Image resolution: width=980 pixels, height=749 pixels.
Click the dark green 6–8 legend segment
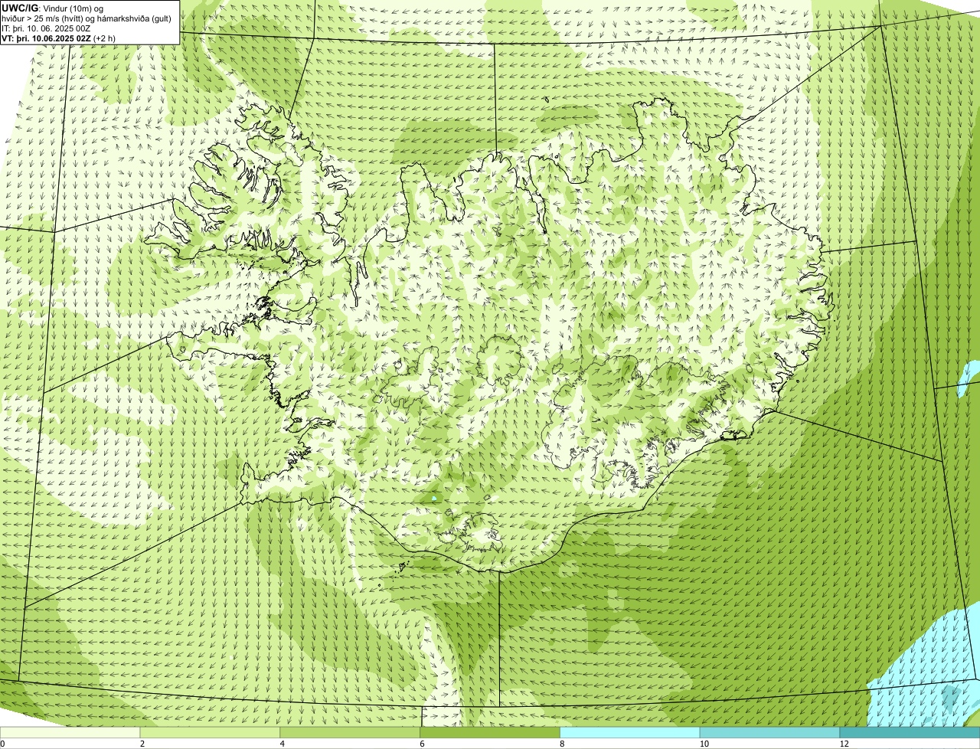[491, 733]
